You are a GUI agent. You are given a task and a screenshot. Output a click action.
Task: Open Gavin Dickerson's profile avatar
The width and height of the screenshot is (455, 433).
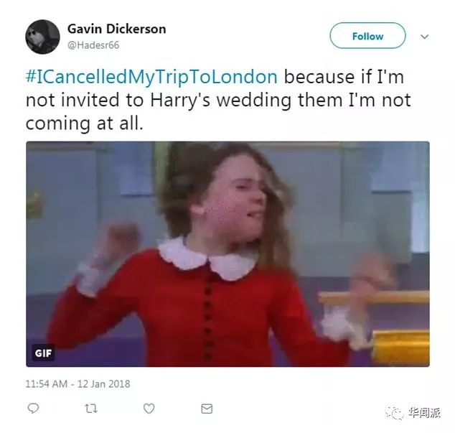(42, 37)
